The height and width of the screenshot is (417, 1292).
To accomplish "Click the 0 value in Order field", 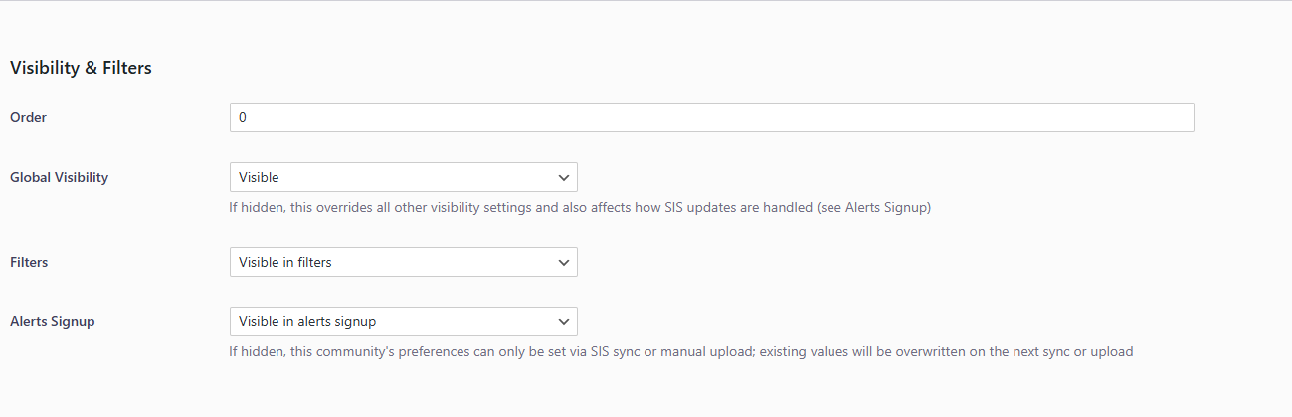I will 243,117.
